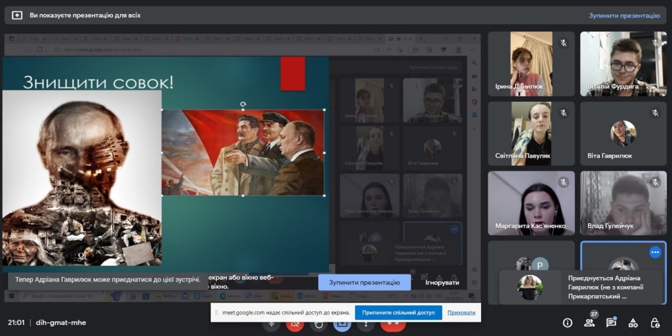This screenshot has height=336, width=672.
Task: Open three-dot options on highlighted self tile
Action: coord(654,252)
